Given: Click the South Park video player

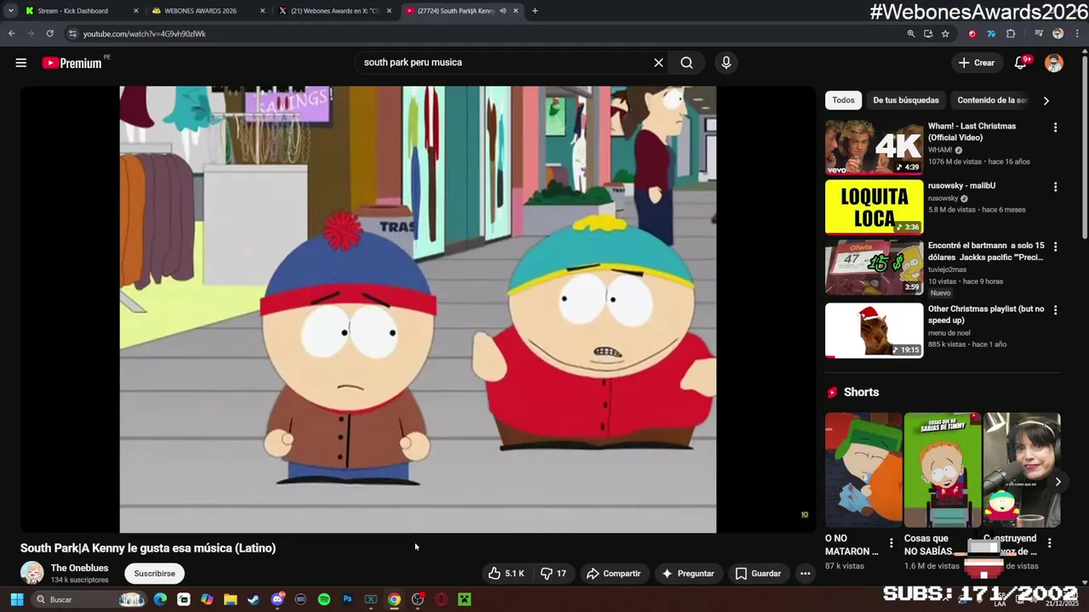Looking at the screenshot, I should pyautogui.click(x=418, y=309).
